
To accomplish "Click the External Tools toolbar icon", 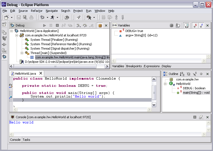I will click(x=89, y=17).
